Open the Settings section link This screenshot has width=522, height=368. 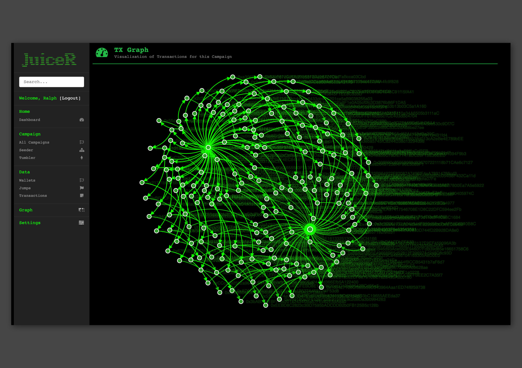point(30,223)
